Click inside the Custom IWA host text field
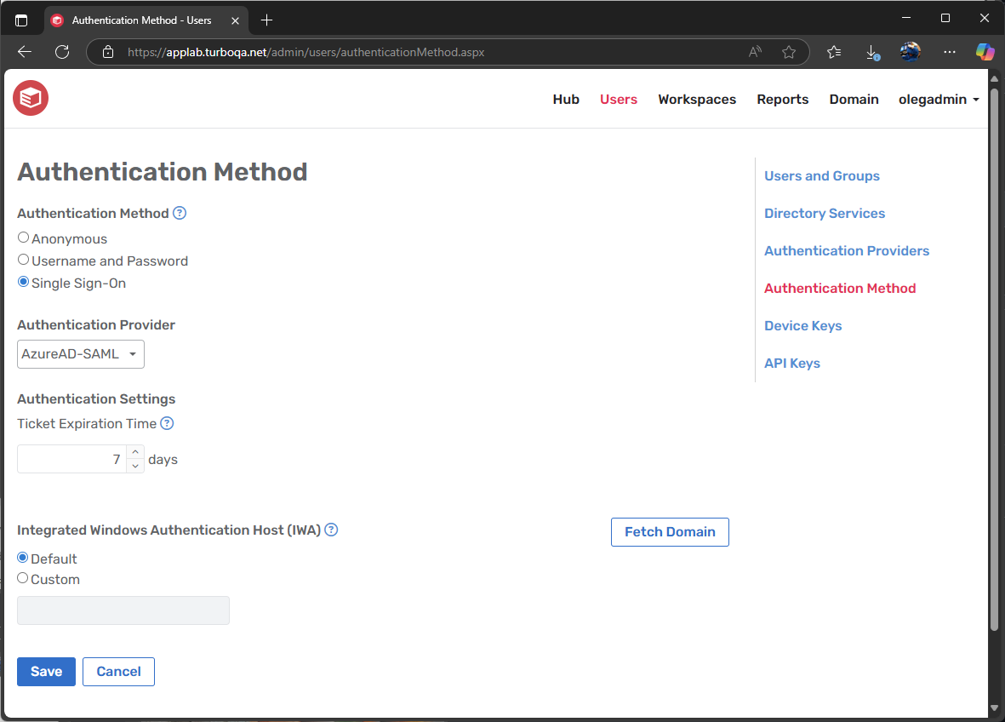The height and width of the screenshot is (722, 1005). tap(123, 610)
